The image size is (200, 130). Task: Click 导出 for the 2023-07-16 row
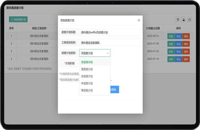point(178,59)
